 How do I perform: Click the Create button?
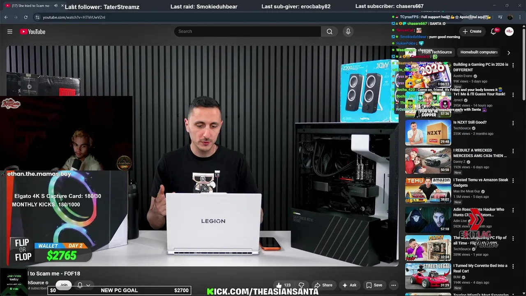coord(472,32)
